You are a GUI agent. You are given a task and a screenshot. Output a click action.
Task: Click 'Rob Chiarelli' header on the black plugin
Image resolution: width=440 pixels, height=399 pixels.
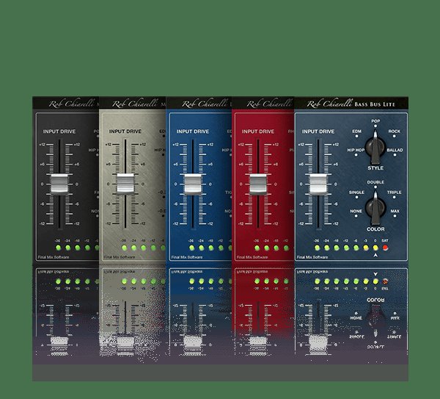pos(71,104)
